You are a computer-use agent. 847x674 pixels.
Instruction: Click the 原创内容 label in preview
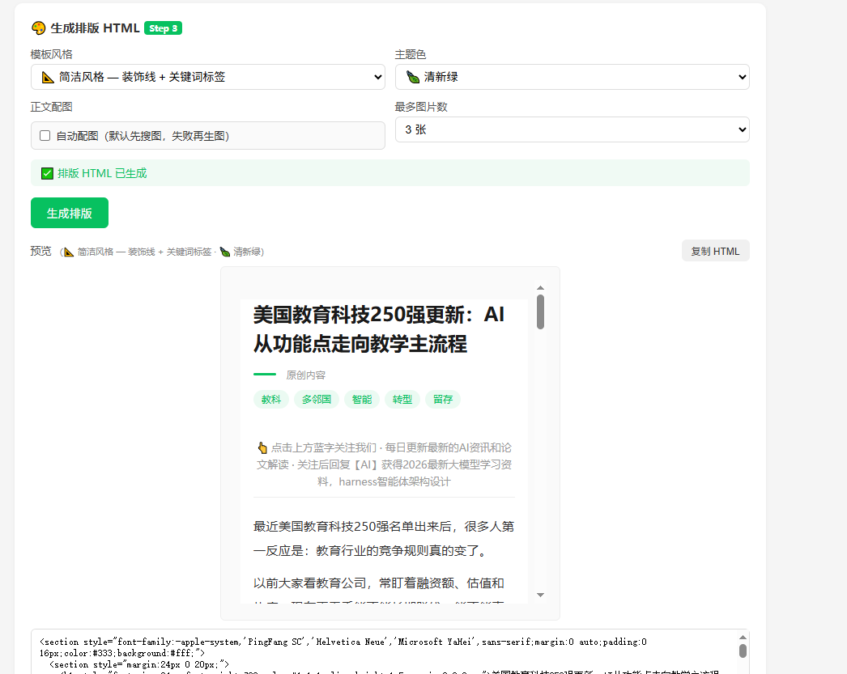306,375
